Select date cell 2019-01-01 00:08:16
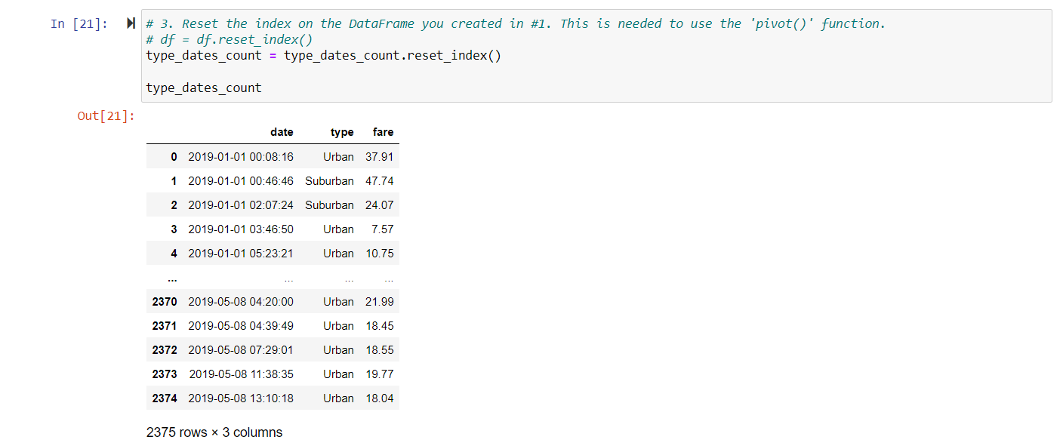 pyautogui.click(x=241, y=157)
